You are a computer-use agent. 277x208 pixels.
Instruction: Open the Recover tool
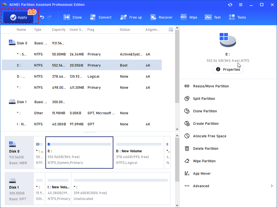pyautogui.click(x=161, y=17)
